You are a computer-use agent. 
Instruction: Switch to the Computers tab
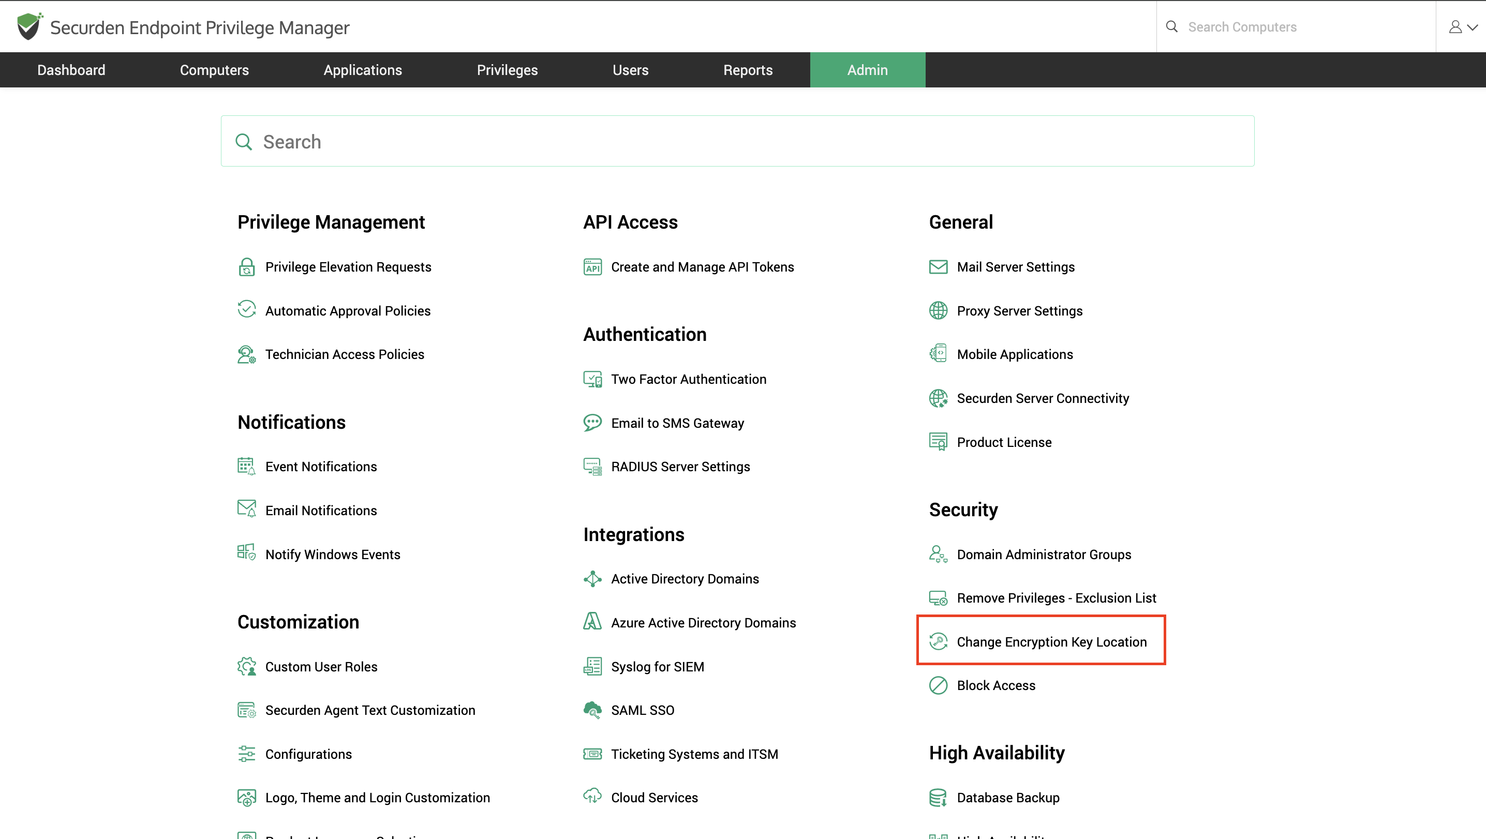pos(214,70)
